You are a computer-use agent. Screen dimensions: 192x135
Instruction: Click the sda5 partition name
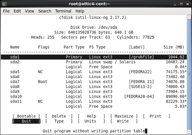(x=15, y=72)
